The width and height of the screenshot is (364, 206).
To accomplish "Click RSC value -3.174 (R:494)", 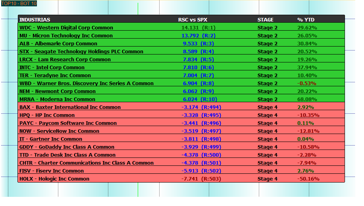I will [201, 107].
